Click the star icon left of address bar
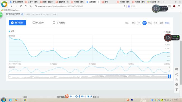Viewport: 182px width, 102px height. pos(31,6)
